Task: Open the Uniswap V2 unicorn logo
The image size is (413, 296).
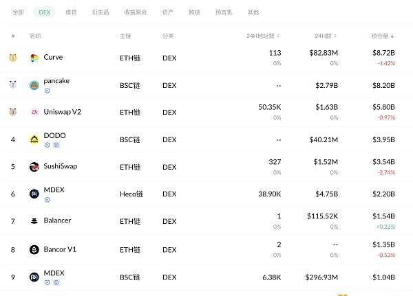Action: tap(34, 112)
